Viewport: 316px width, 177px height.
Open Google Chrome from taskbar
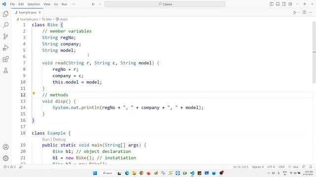tap(142, 173)
